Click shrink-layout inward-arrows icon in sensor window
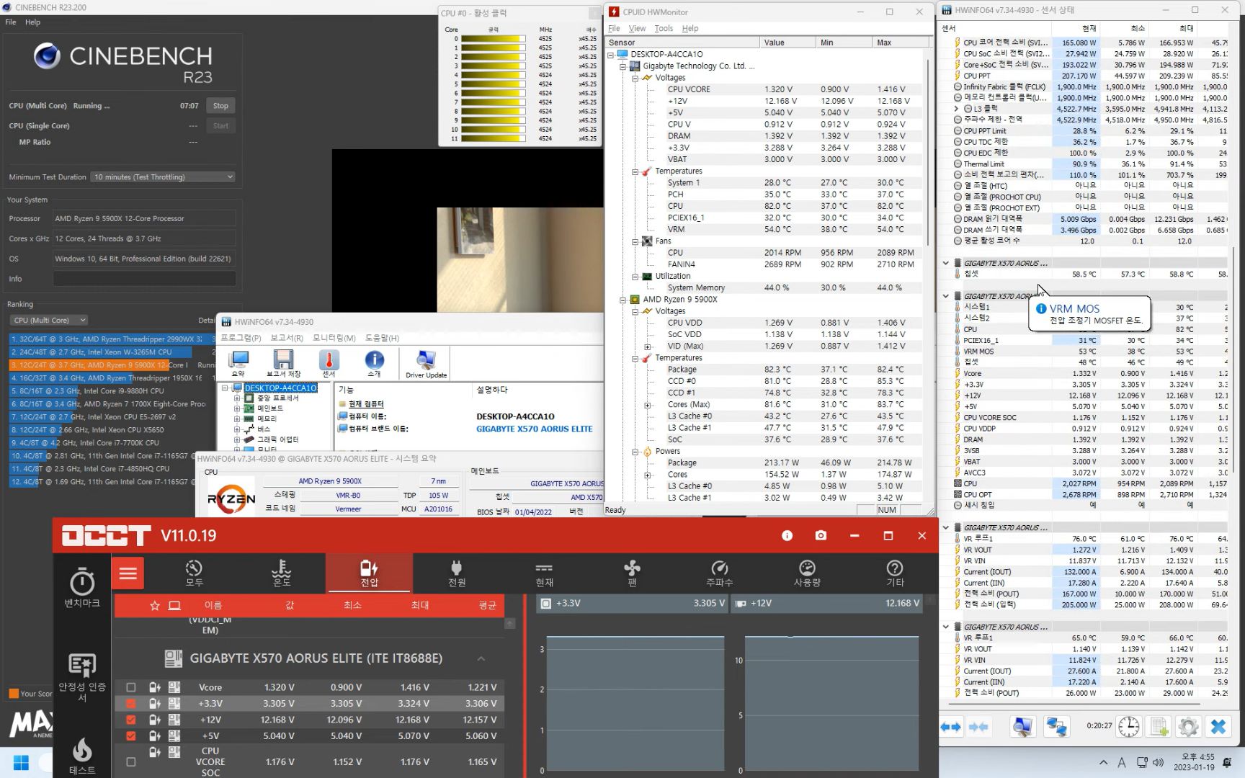 coord(978,727)
